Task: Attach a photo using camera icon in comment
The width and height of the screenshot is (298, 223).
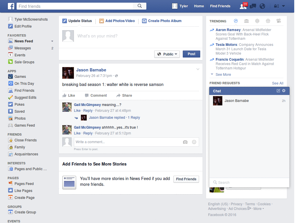Action: 185,142
